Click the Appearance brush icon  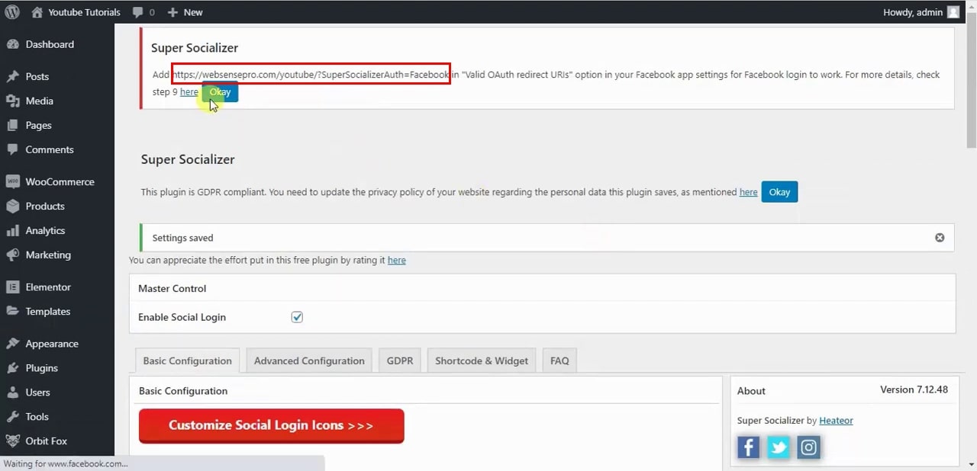click(12, 343)
